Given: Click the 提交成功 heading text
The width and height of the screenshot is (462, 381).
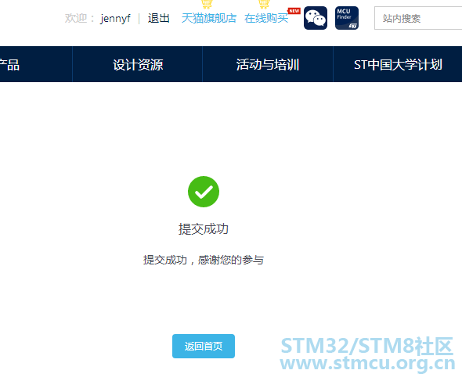Looking at the screenshot, I should coord(204,229).
